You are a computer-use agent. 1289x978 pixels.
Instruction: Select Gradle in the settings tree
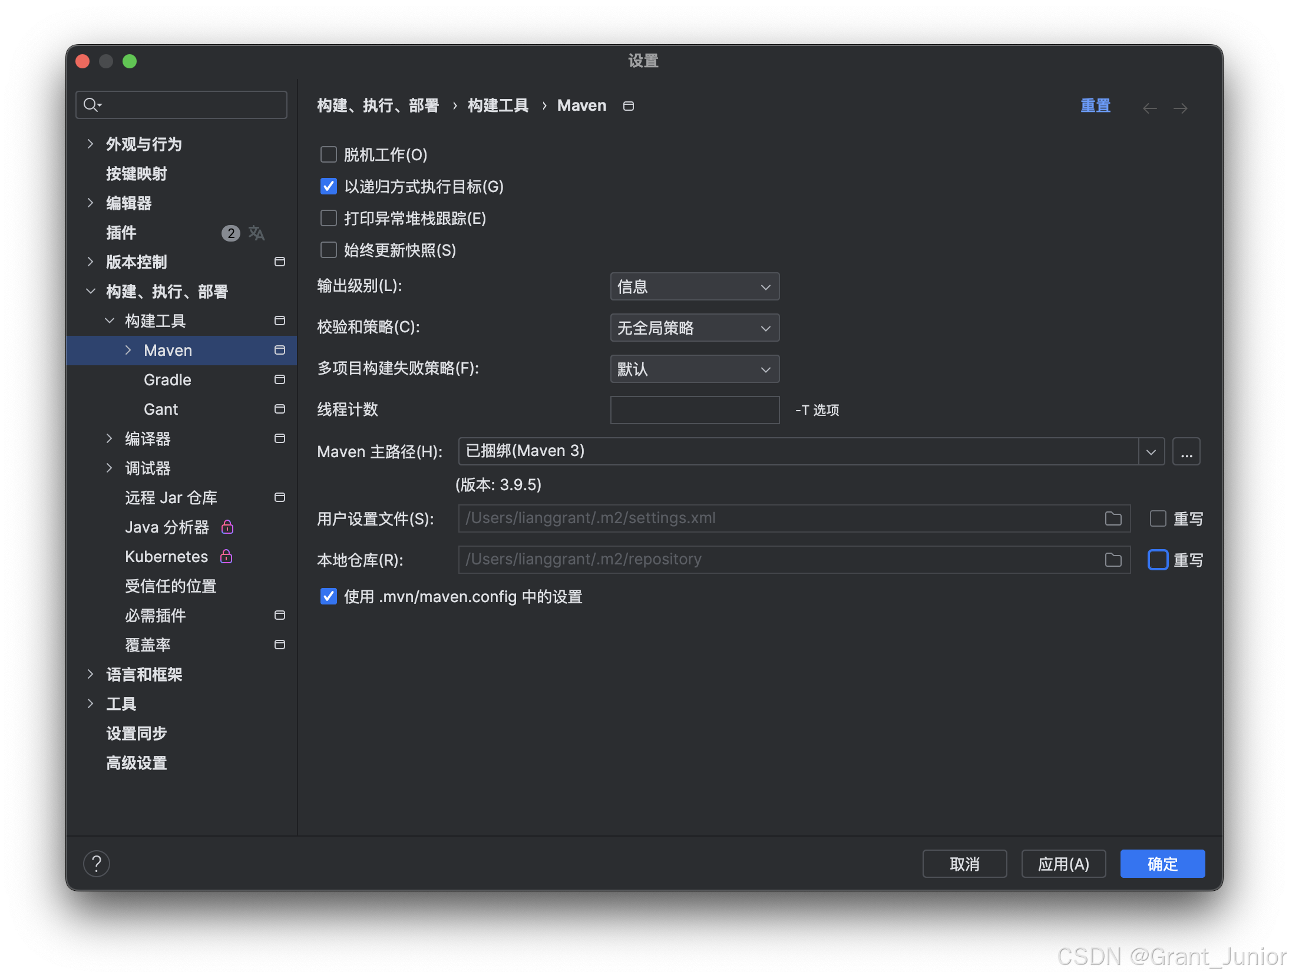click(167, 380)
